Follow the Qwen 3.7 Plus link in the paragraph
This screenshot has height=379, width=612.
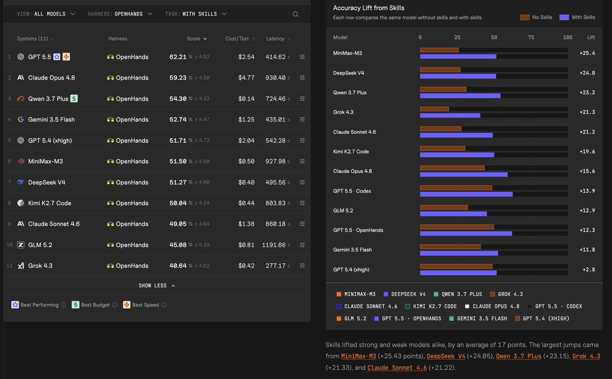(x=519, y=356)
